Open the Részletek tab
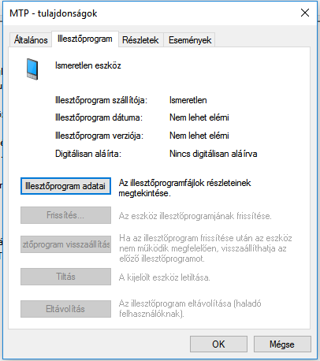Screen dimensions: 320x361 point(140,40)
